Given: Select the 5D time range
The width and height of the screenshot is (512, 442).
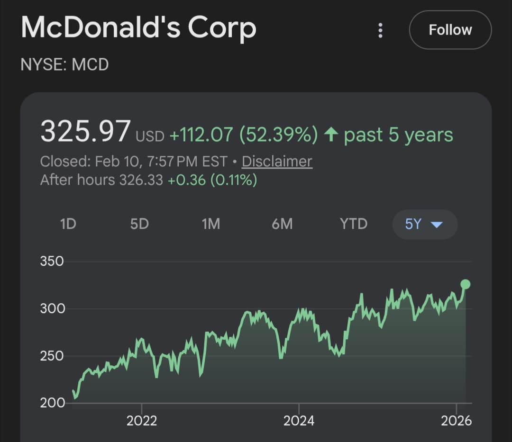Looking at the screenshot, I should pos(139,224).
